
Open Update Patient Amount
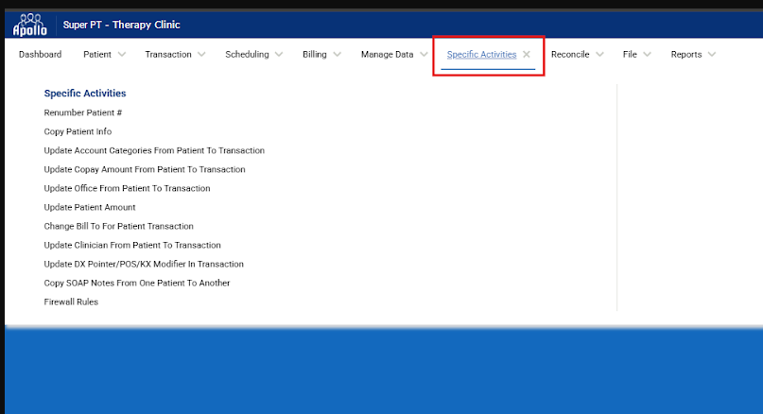click(90, 208)
